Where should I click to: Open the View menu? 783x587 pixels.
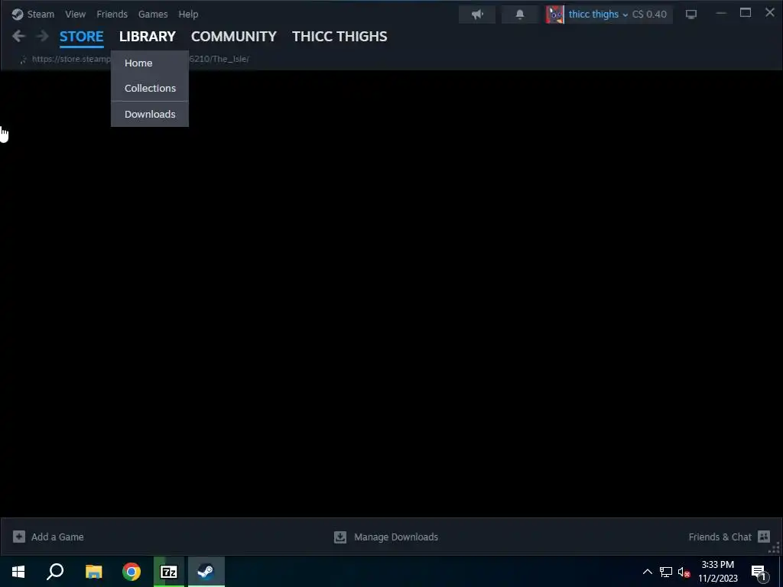[76, 14]
